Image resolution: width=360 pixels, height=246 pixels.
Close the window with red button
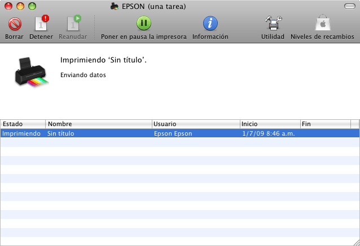pyautogui.click(x=8, y=6)
